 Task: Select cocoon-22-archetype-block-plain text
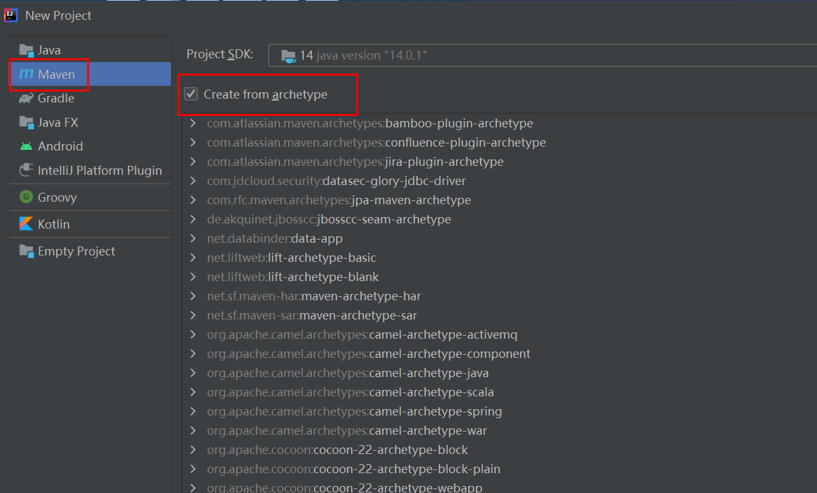[x=354, y=469]
